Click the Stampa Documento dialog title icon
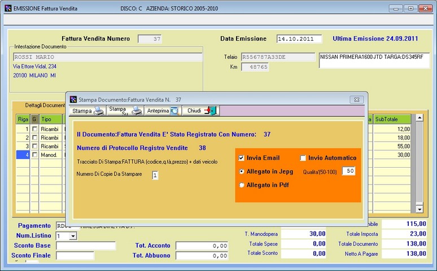This screenshot has width=437, height=271. point(73,99)
